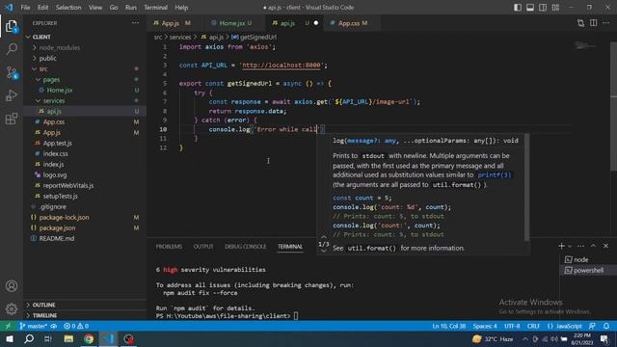
Task: Open terminal panel more actions ellipsis
Action: (x=580, y=246)
